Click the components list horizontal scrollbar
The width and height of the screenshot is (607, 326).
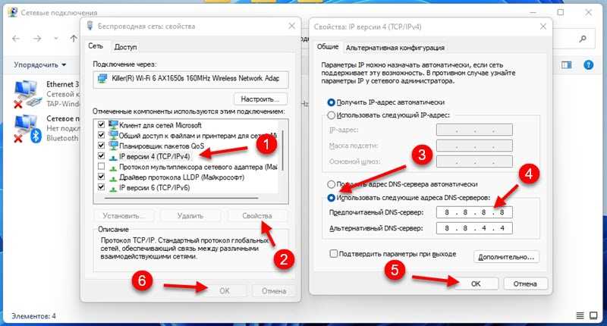tap(182, 198)
